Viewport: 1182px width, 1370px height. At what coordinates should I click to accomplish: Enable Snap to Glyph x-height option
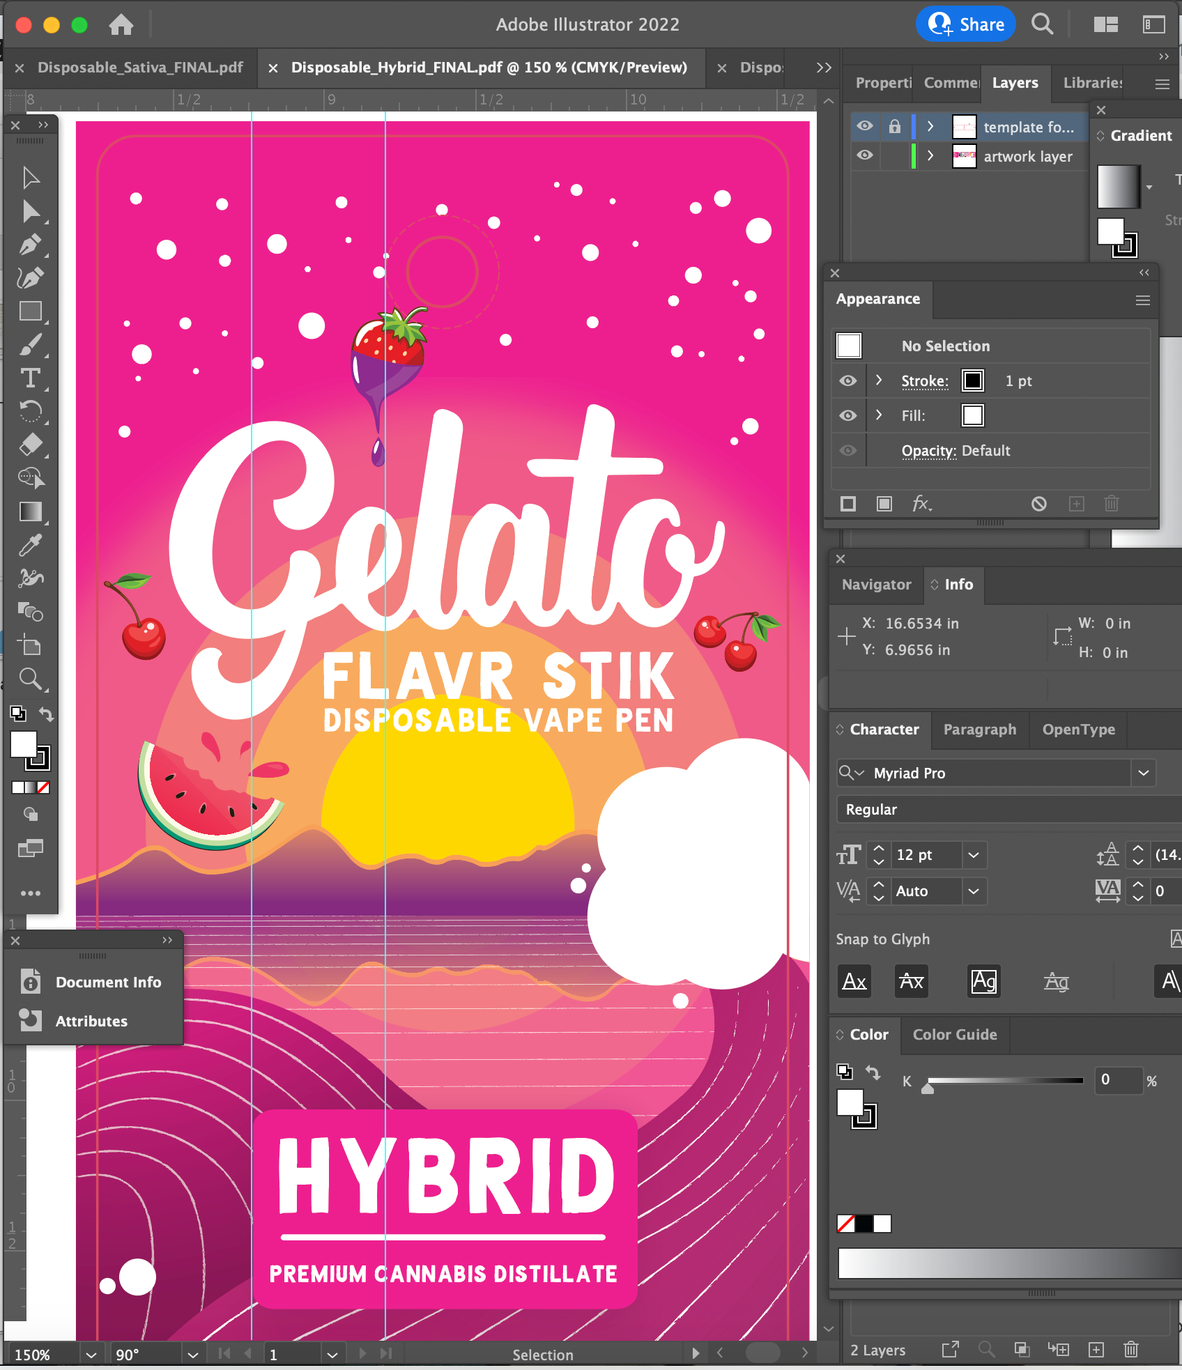pos(912,981)
